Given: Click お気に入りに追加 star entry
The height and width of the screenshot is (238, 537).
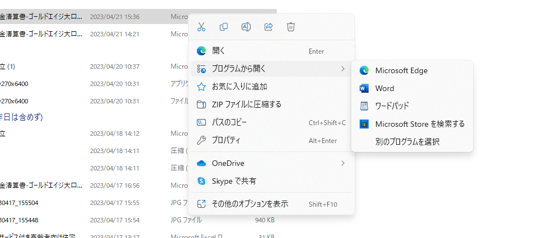Looking at the screenshot, I should pos(239,87).
